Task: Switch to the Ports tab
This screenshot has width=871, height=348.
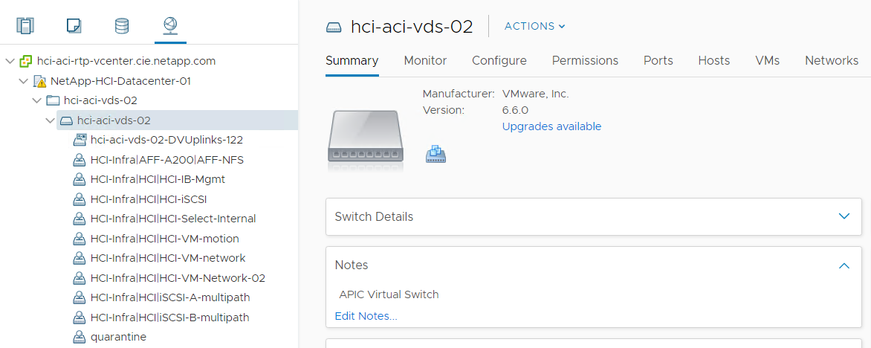Action: point(658,61)
